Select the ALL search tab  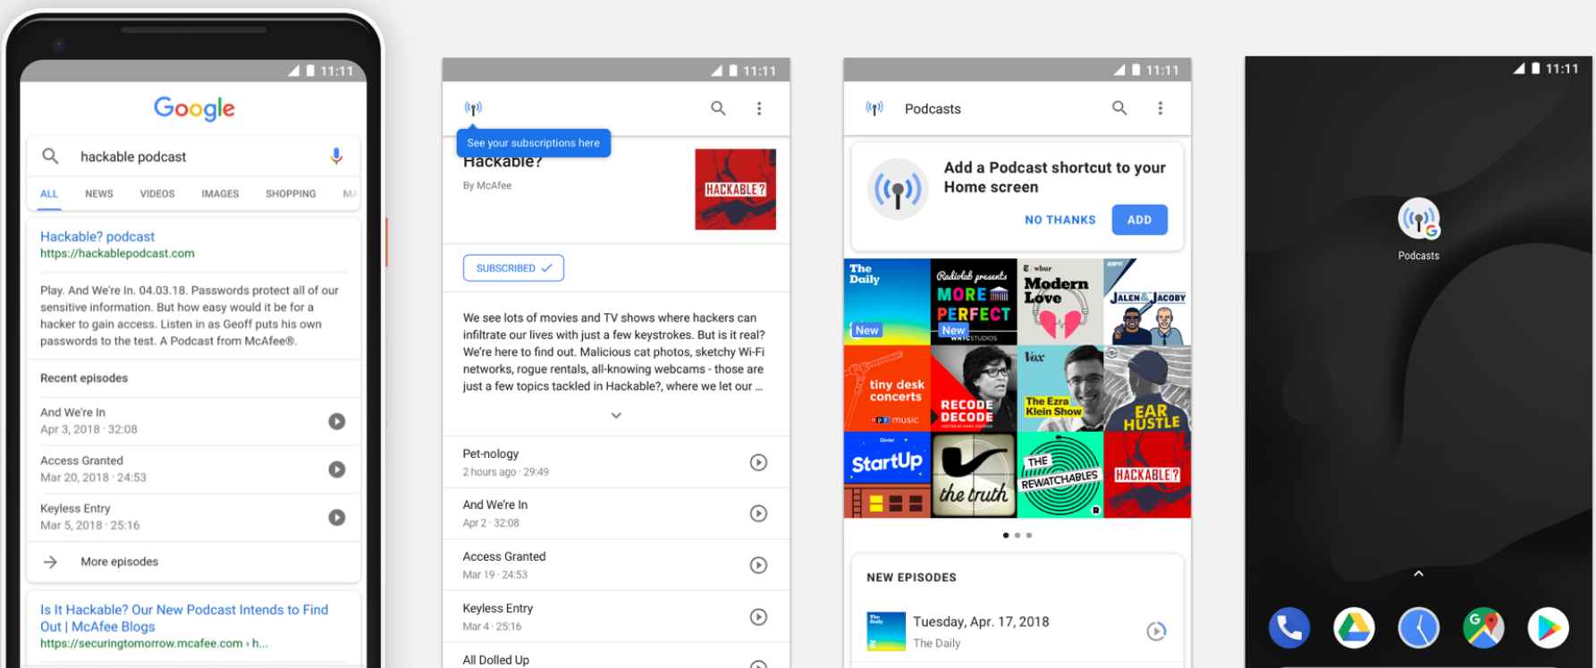click(x=49, y=194)
